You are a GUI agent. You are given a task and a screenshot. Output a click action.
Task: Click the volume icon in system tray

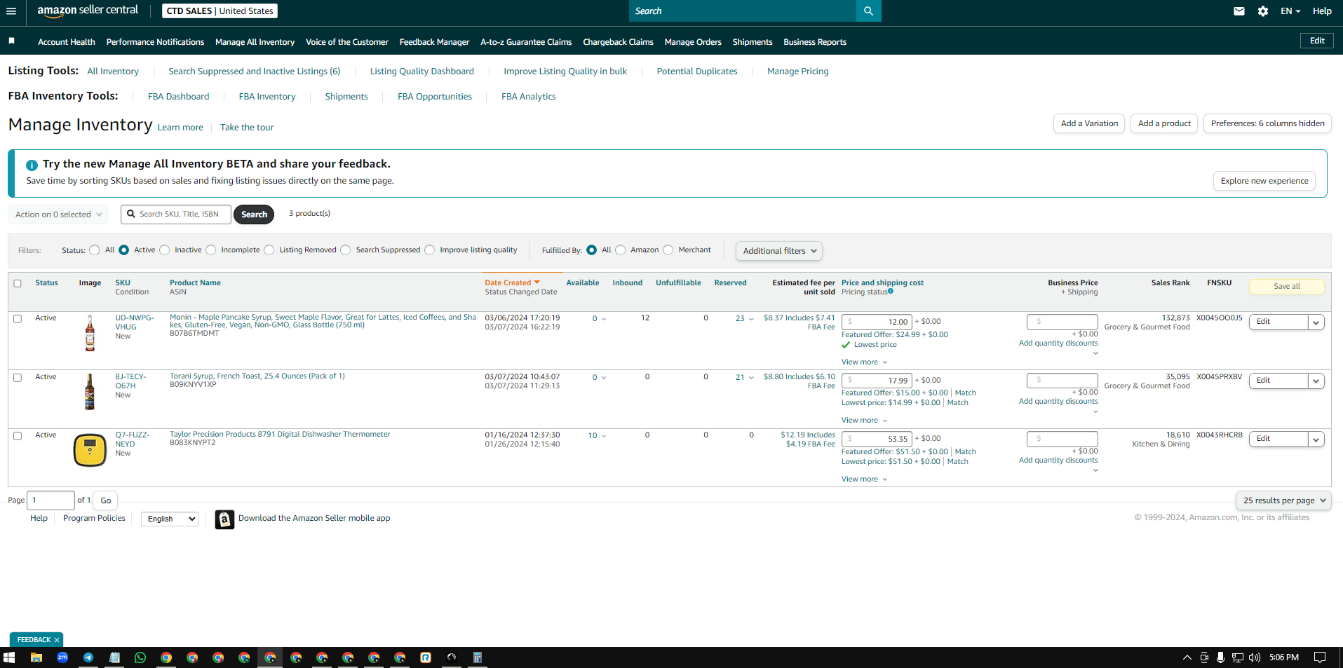coord(1255,657)
